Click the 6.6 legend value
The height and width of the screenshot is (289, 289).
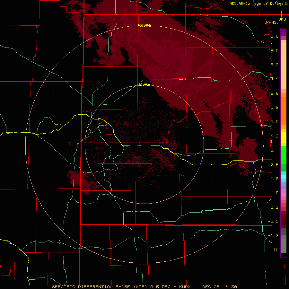coord(275,93)
